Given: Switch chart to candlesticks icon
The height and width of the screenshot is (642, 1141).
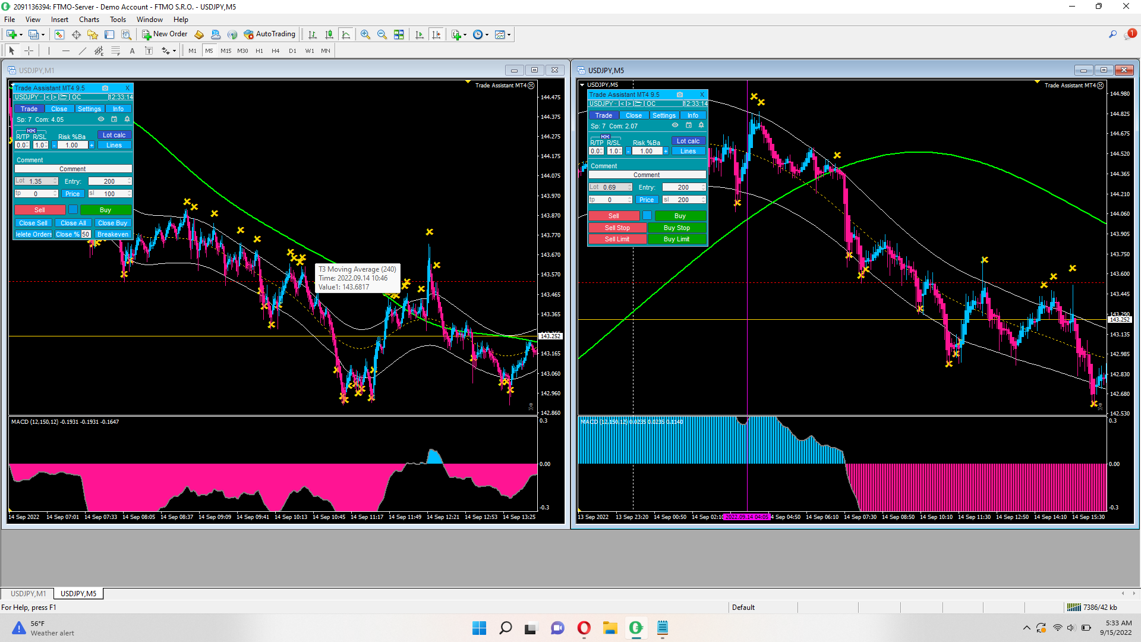Looking at the screenshot, I should (329, 34).
